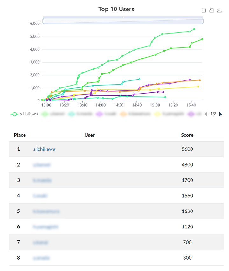229x271 pixels.
Task: Click the Score column header
Action: click(187, 135)
